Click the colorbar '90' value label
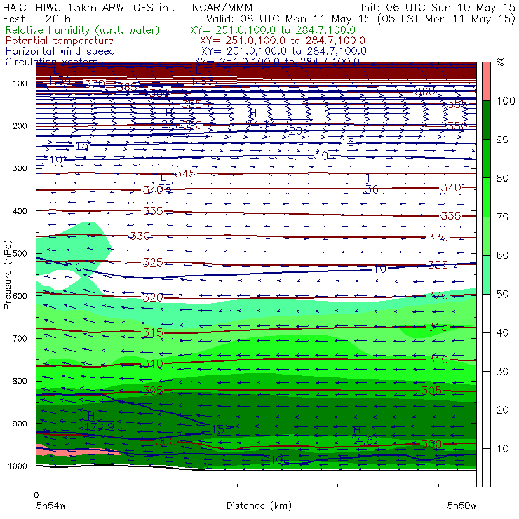 point(502,140)
